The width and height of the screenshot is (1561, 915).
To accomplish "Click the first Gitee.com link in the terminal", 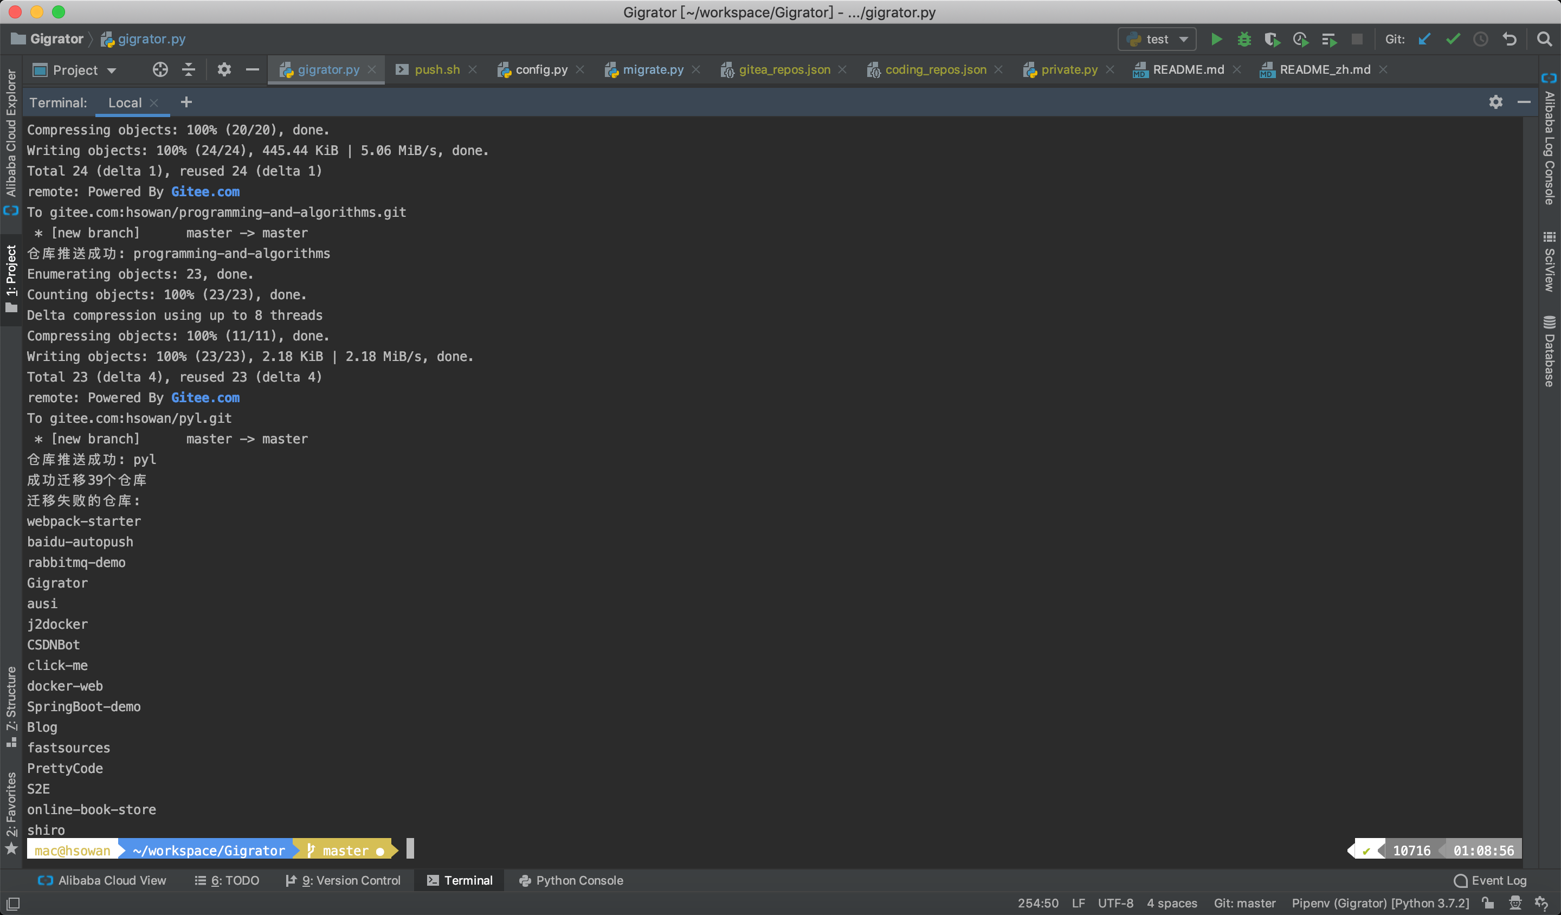I will (x=205, y=191).
